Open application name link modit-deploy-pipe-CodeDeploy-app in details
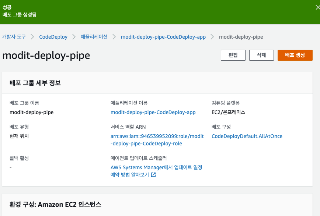 (x=153, y=112)
